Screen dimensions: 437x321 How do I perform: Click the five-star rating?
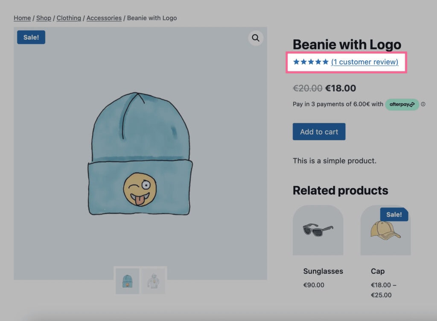pyautogui.click(x=311, y=62)
